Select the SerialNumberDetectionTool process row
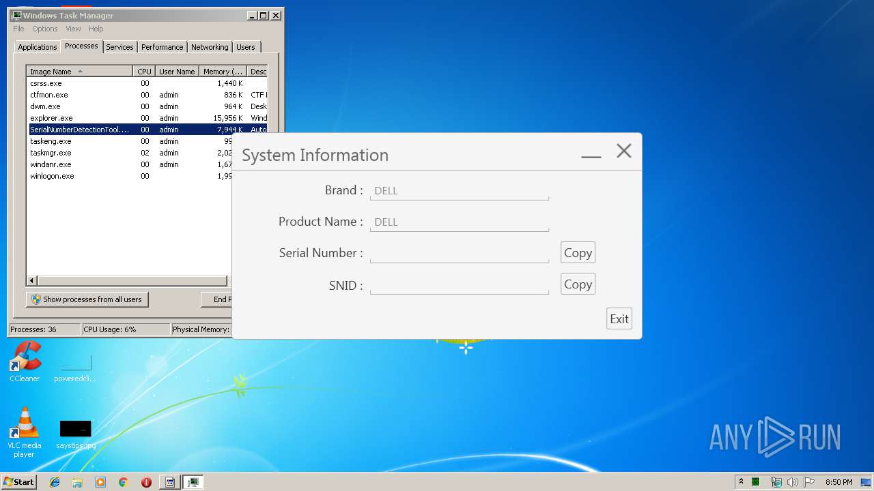This screenshot has height=491, width=874. point(147,130)
